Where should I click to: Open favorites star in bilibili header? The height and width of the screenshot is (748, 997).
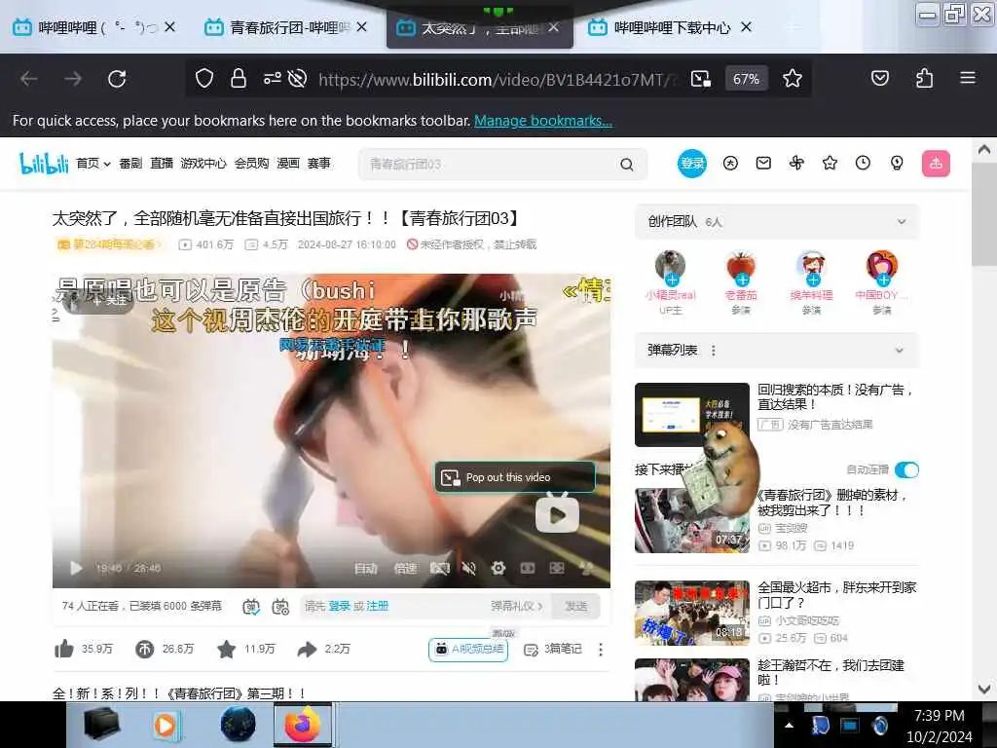click(x=830, y=164)
